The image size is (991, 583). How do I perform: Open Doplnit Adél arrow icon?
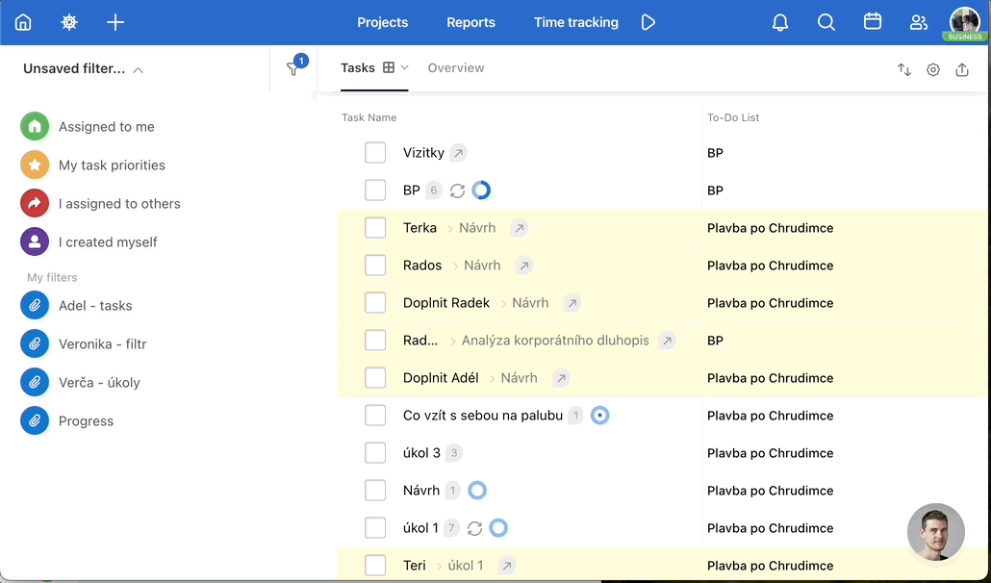561,378
